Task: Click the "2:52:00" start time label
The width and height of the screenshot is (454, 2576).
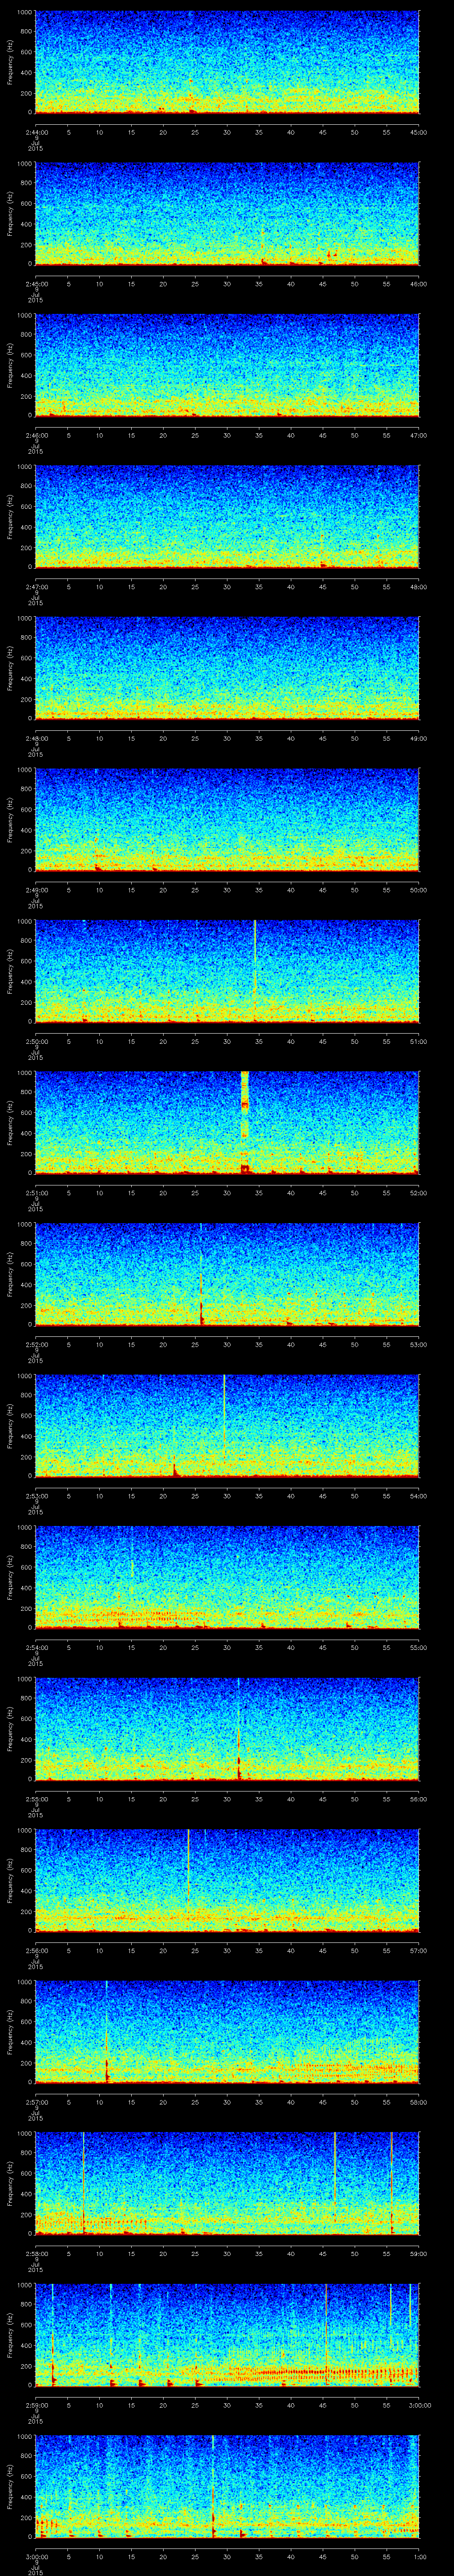Action: tap(36, 1345)
